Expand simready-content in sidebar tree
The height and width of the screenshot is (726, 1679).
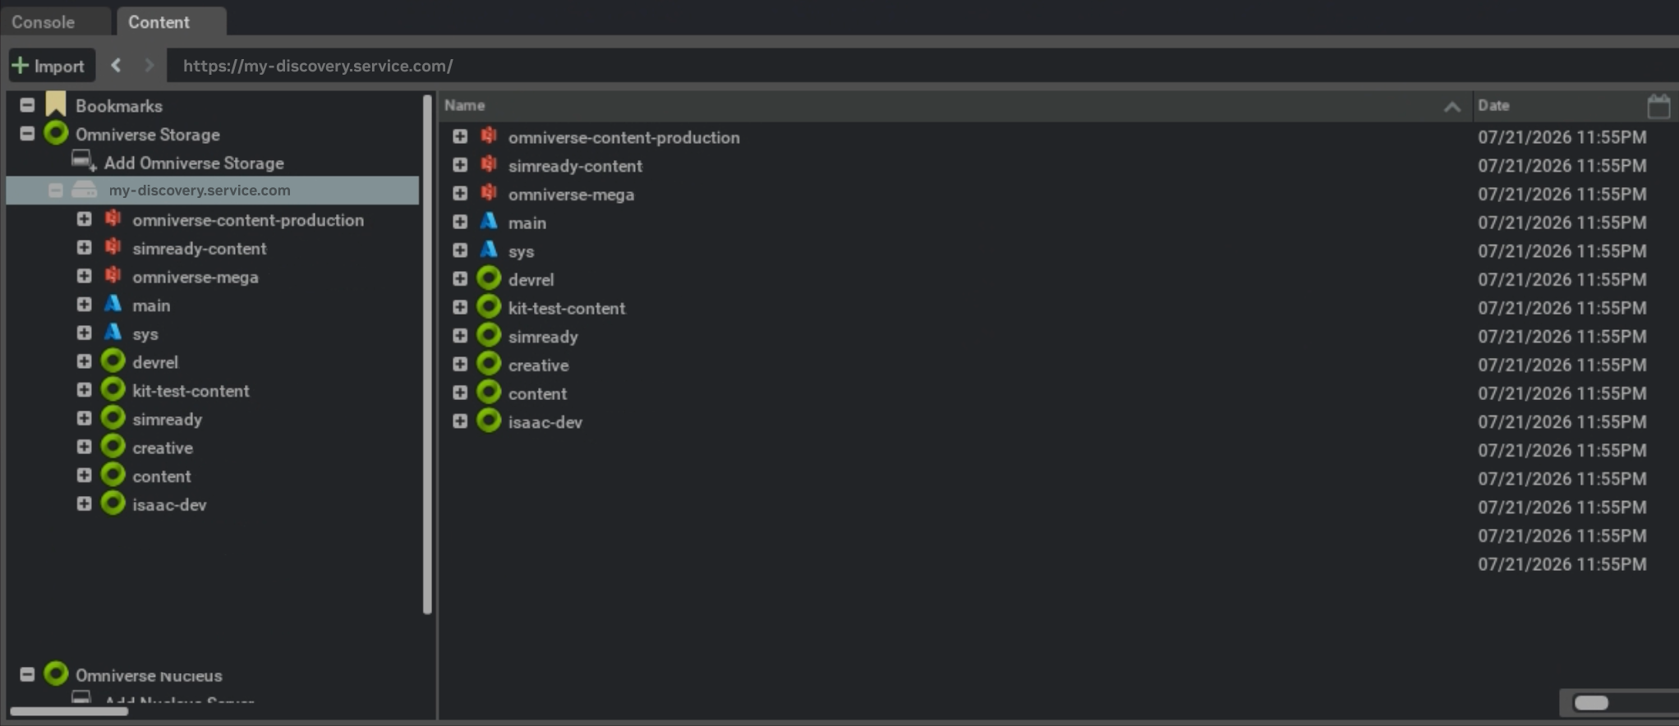84,247
